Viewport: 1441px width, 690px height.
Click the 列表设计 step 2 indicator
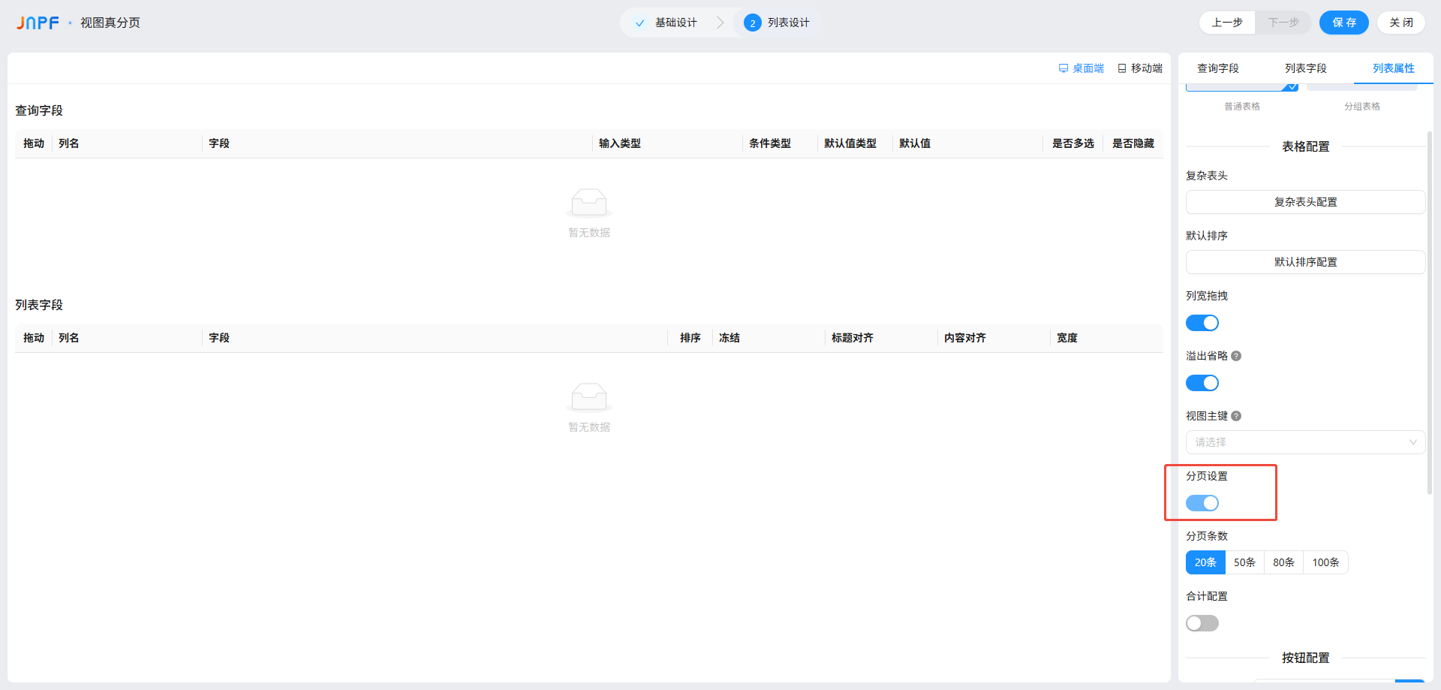tap(752, 23)
